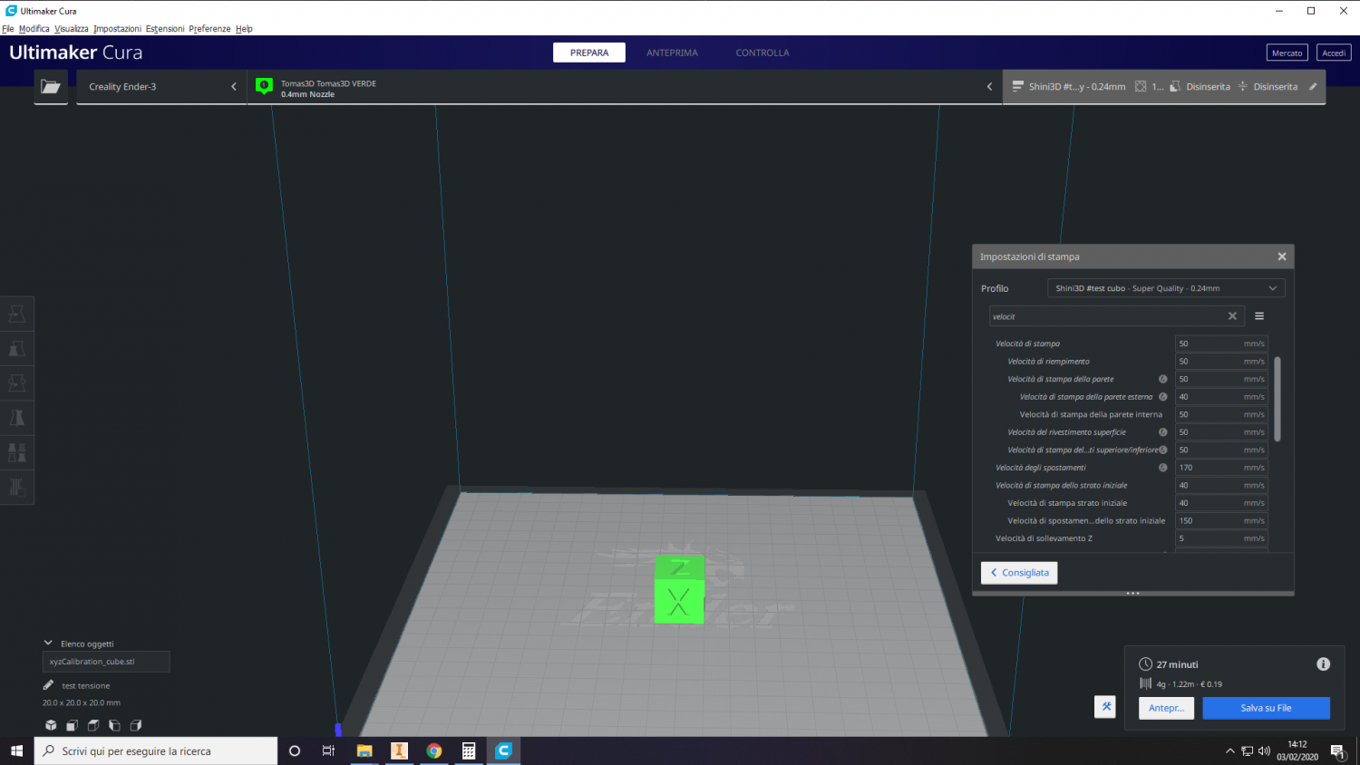This screenshot has width=1360, height=765.
Task: Open File Explorer from the taskbar
Action: coord(364,750)
